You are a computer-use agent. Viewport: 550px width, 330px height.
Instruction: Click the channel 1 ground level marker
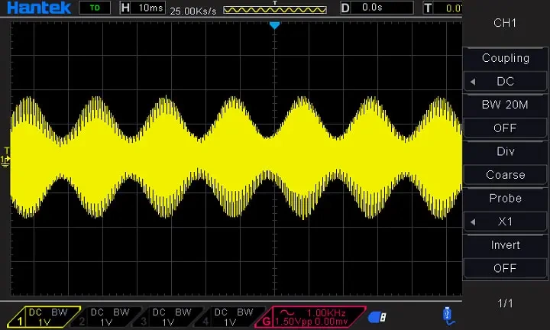click(x=6, y=159)
